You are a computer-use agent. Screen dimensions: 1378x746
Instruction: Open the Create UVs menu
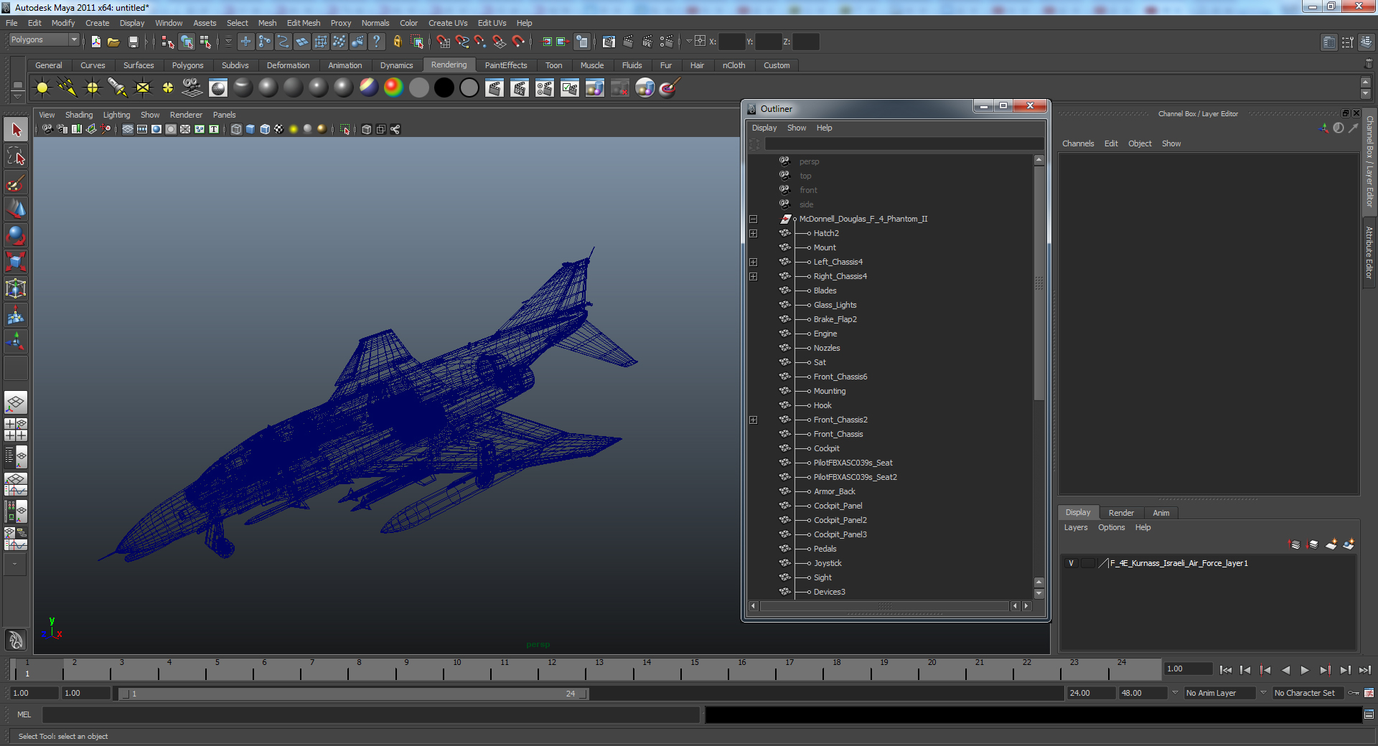[448, 23]
